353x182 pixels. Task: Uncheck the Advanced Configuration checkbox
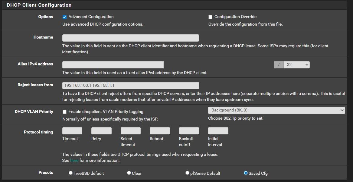tap(65, 17)
